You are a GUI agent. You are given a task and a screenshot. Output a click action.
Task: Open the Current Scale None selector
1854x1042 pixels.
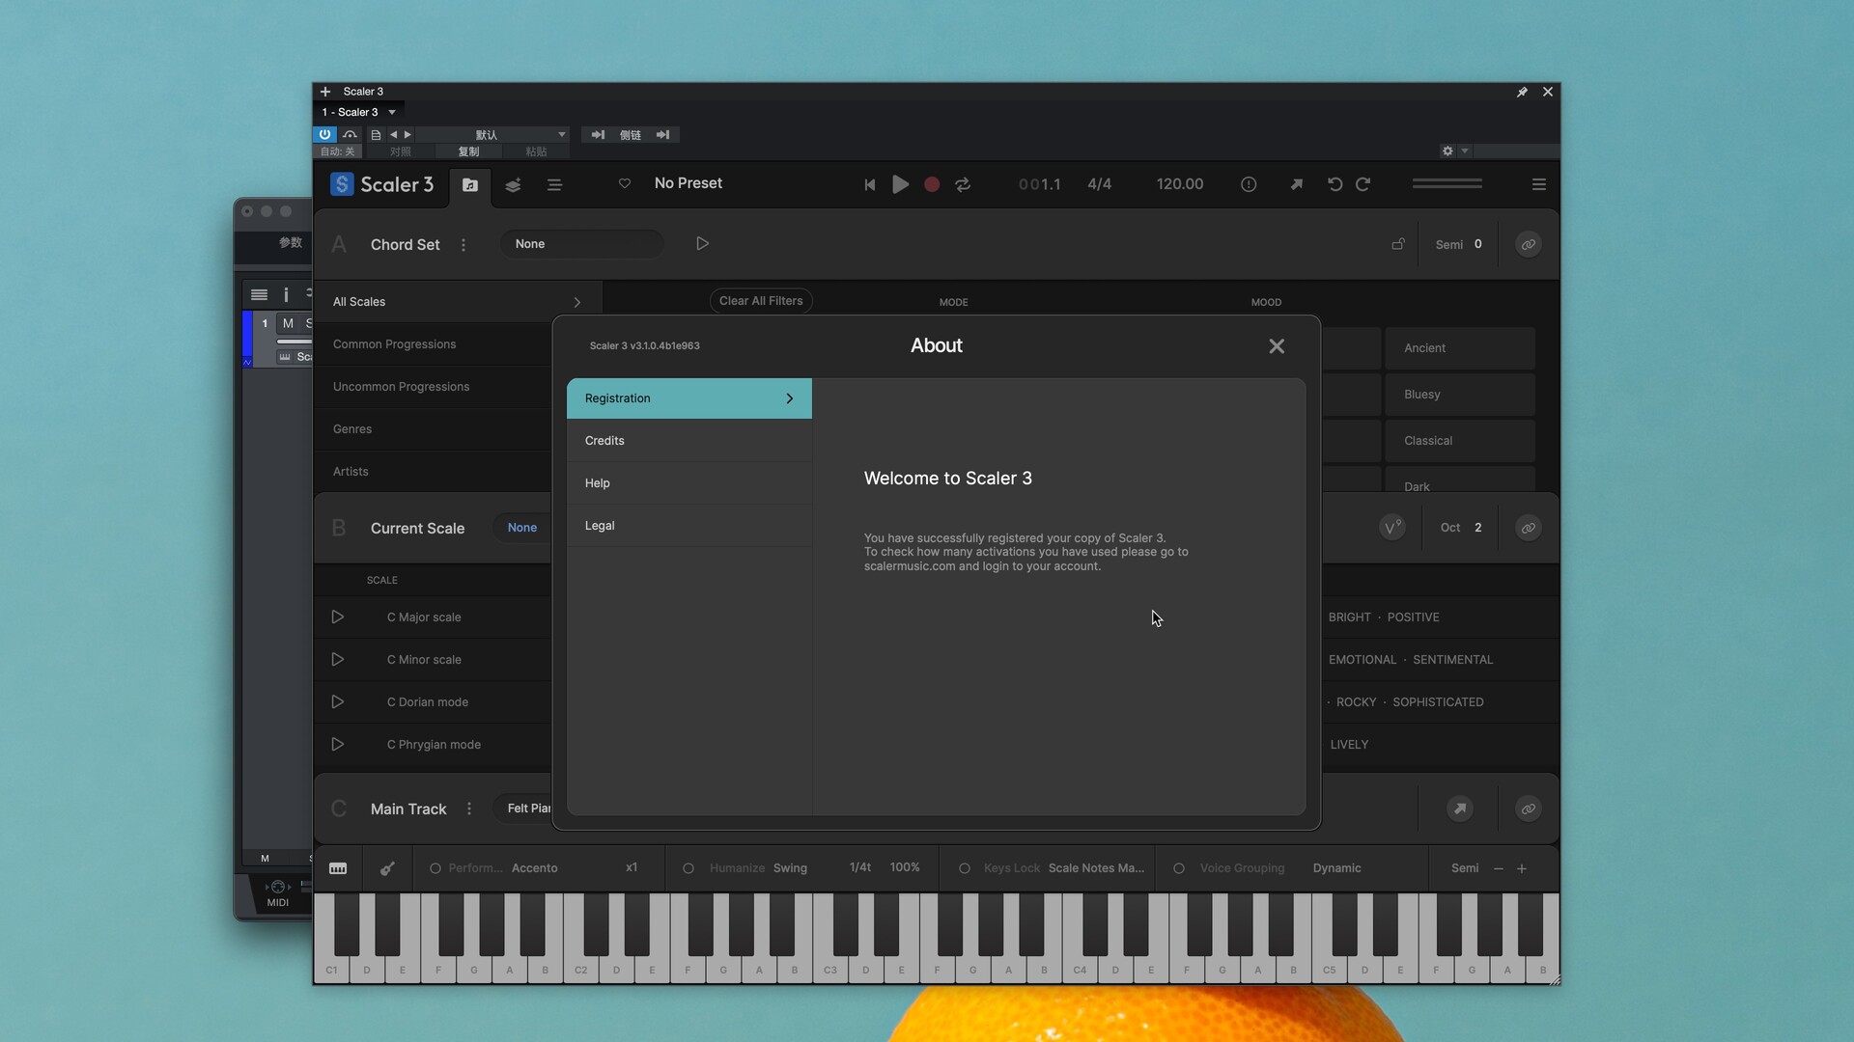click(522, 528)
